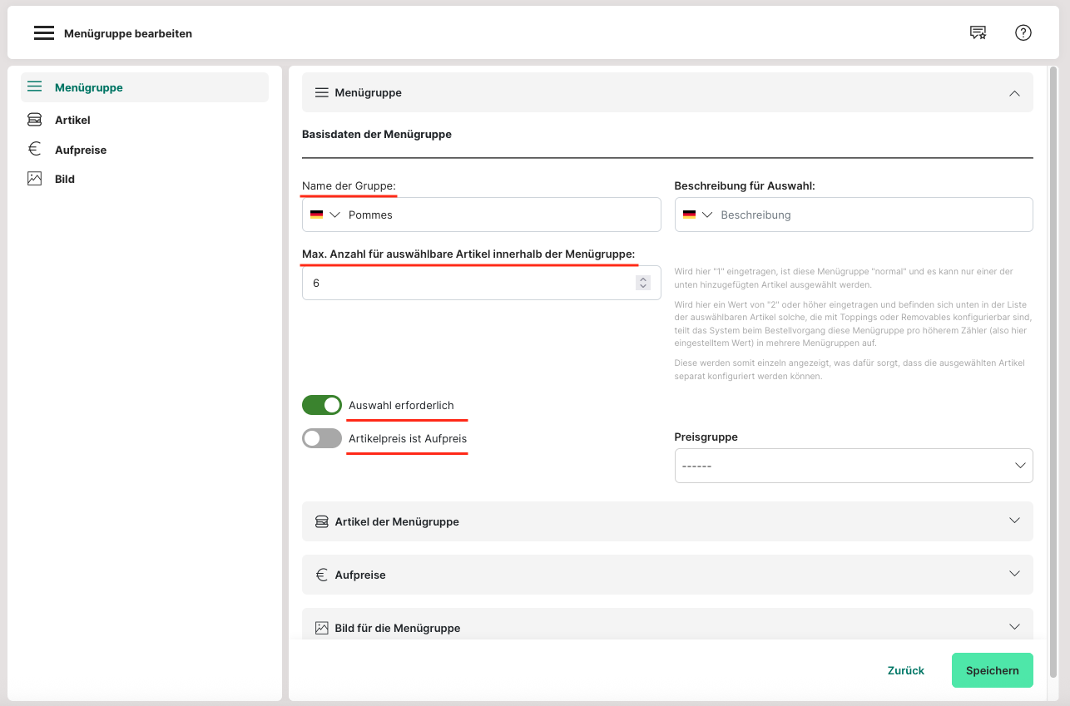
Task: Click the Zurück button
Action: (x=906, y=670)
